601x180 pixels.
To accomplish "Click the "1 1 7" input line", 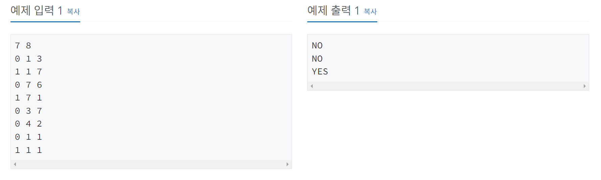I will pos(28,72).
